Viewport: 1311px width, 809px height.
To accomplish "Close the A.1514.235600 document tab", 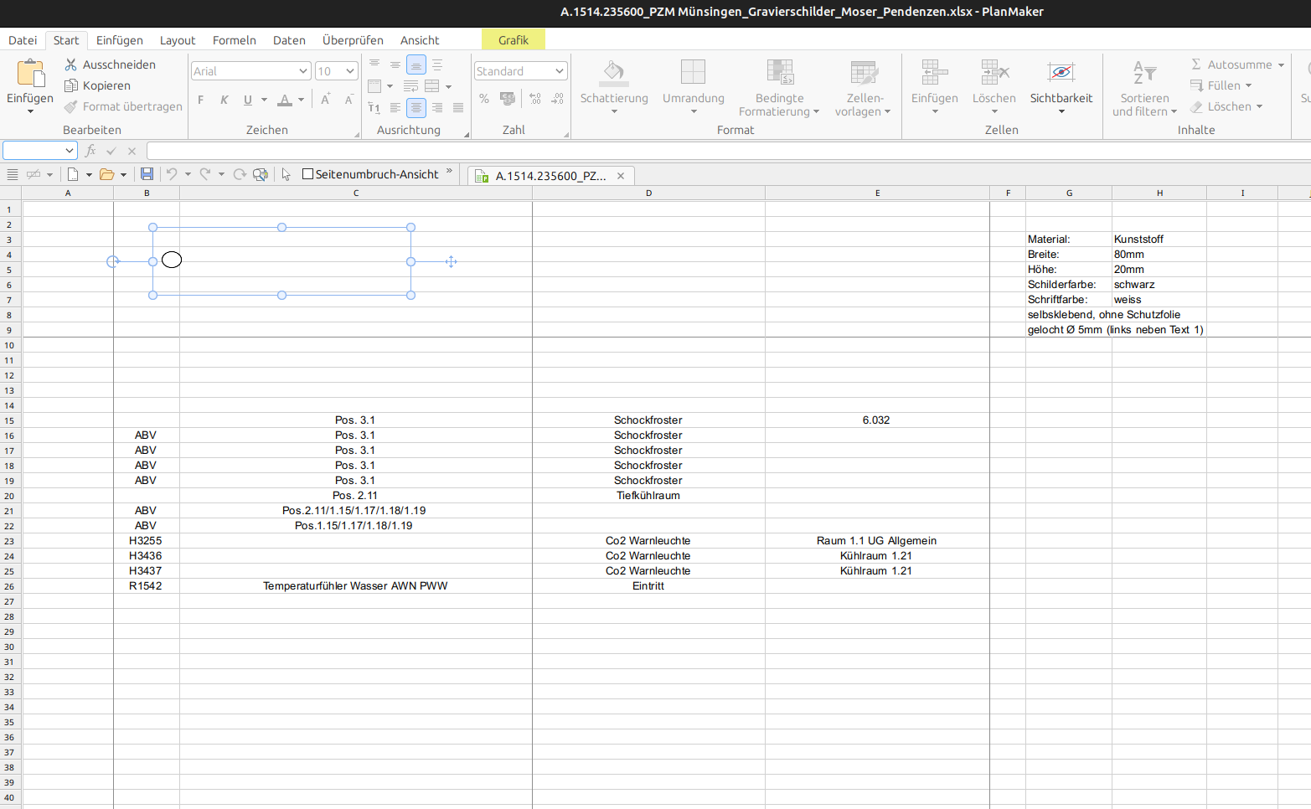I will coord(621,176).
